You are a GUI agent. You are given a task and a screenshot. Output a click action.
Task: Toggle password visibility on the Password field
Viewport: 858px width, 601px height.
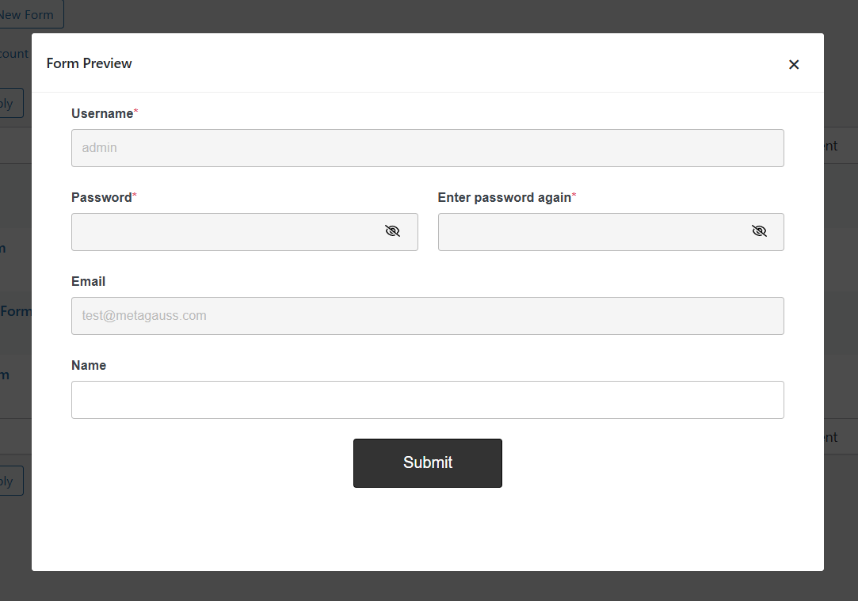tap(392, 230)
